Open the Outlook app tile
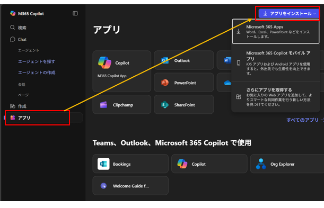 (x=183, y=60)
